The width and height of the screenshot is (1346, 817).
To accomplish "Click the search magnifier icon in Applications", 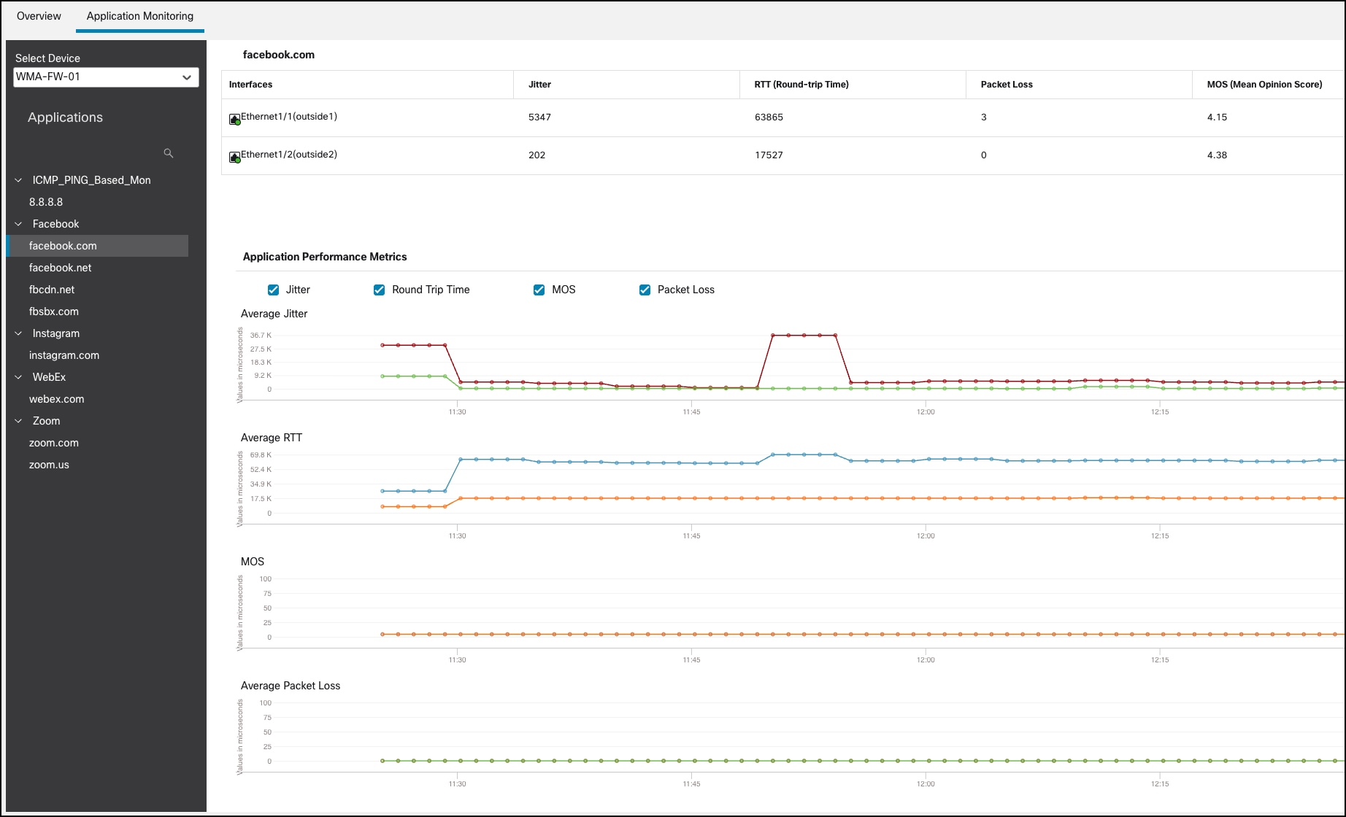I will click(x=169, y=153).
